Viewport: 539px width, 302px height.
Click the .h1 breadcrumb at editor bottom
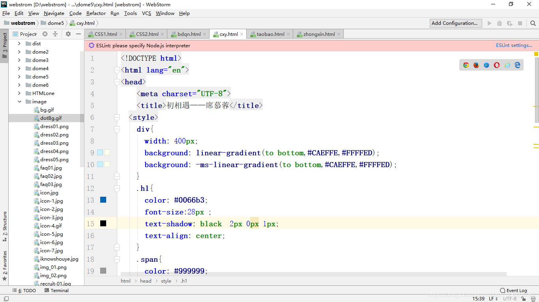[184, 281]
